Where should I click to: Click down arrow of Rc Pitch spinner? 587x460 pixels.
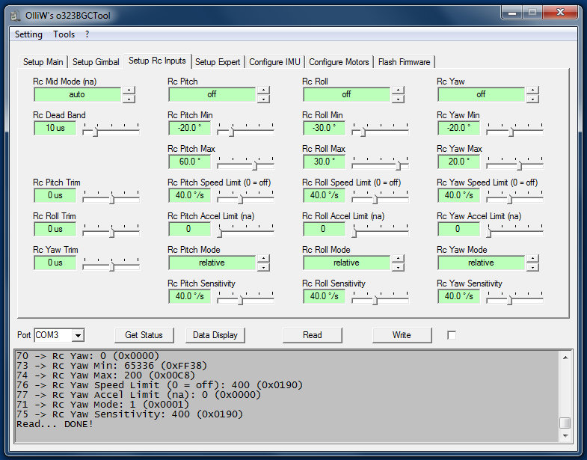263,99
